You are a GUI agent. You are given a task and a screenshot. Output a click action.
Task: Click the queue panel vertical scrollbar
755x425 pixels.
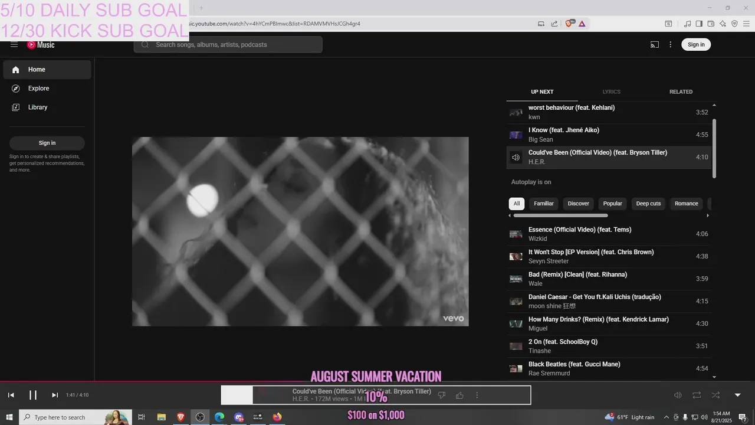click(714, 148)
